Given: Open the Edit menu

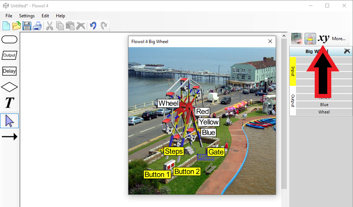Looking at the screenshot, I should tap(45, 16).
